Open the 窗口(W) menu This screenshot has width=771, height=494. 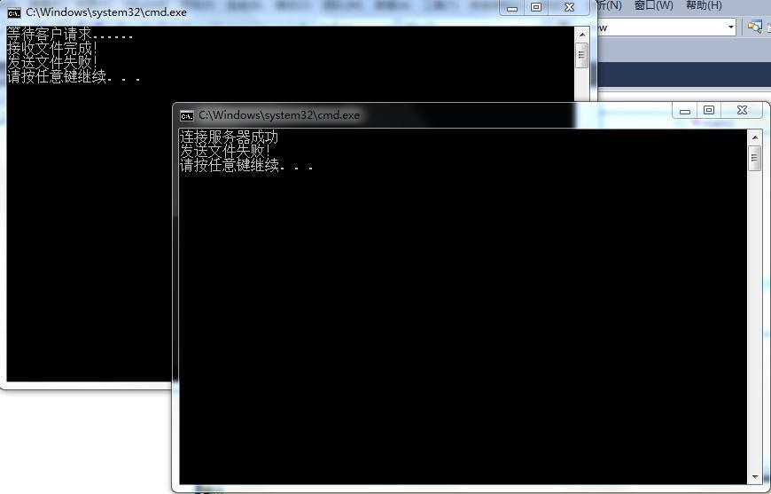(653, 5)
